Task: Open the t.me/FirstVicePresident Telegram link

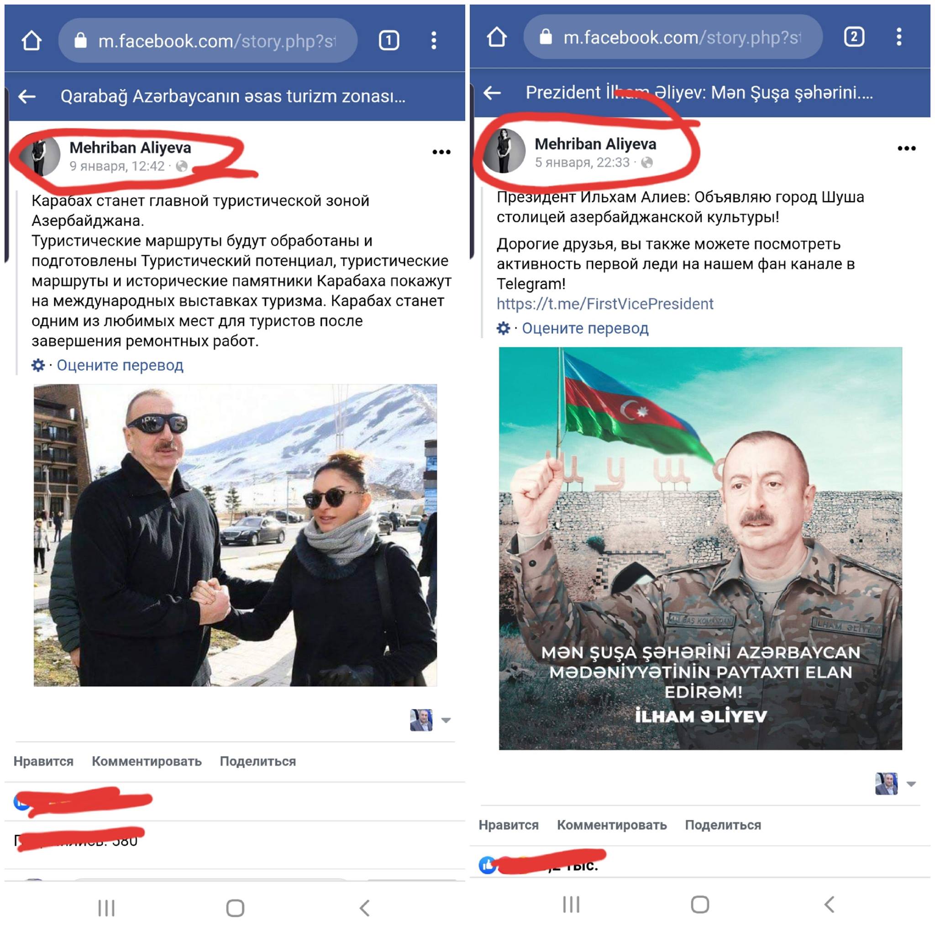Action: 605,304
